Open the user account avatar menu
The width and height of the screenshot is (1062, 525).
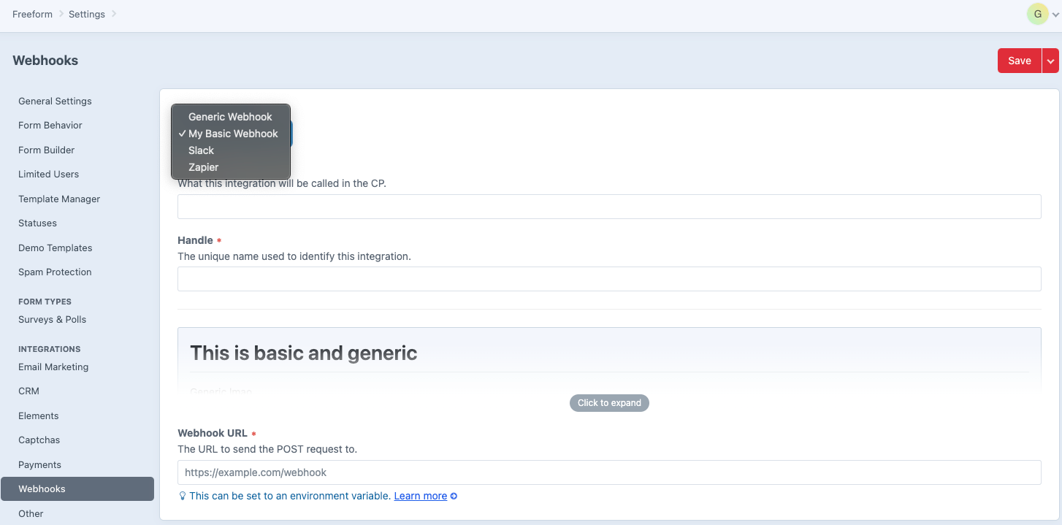coord(1038,13)
